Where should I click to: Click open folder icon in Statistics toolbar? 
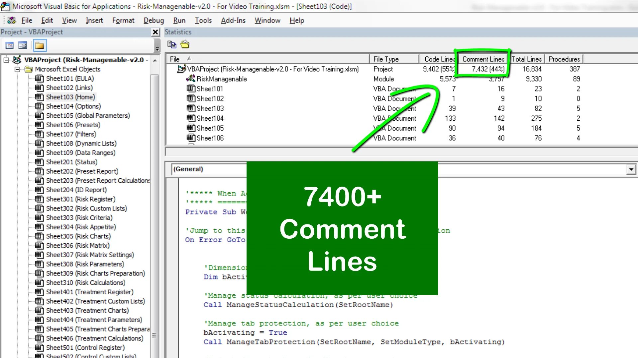pyautogui.click(x=185, y=44)
